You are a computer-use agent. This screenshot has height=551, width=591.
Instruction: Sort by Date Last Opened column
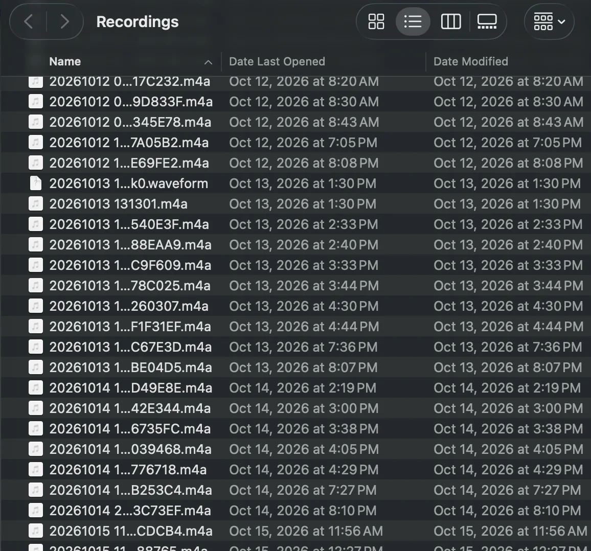[277, 61]
